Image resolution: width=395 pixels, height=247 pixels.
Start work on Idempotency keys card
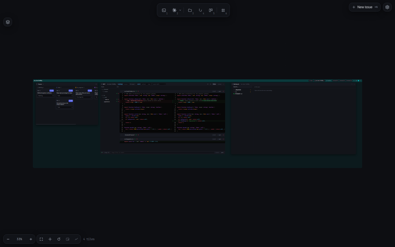click(71, 101)
